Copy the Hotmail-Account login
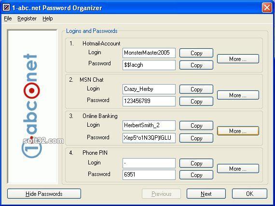 tap(196, 53)
